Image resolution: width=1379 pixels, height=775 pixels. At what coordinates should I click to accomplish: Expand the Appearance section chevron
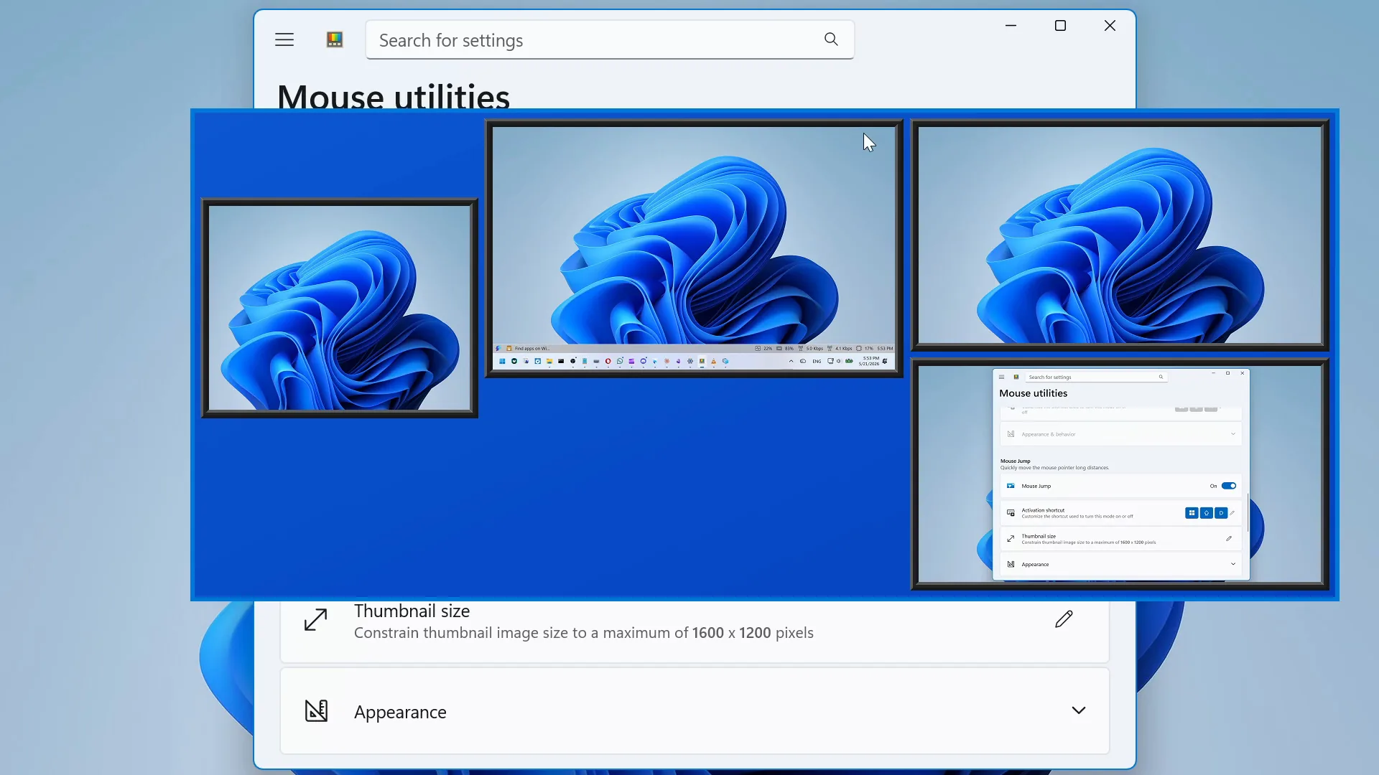(x=1079, y=710)
